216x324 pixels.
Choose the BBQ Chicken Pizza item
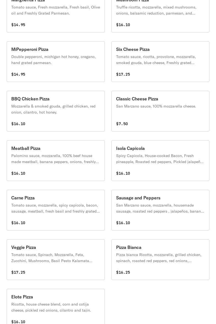pos(56,111)
